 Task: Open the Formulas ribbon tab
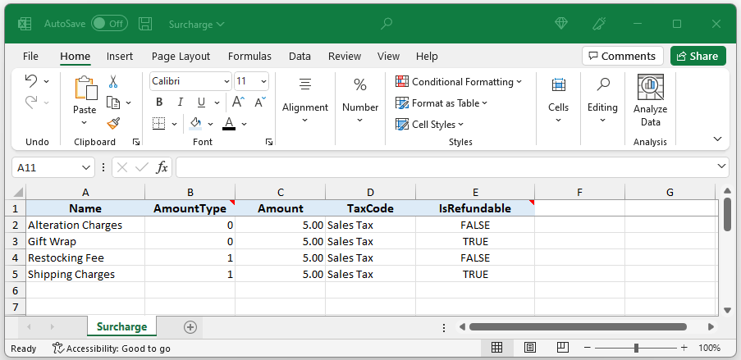click(249, 56)
